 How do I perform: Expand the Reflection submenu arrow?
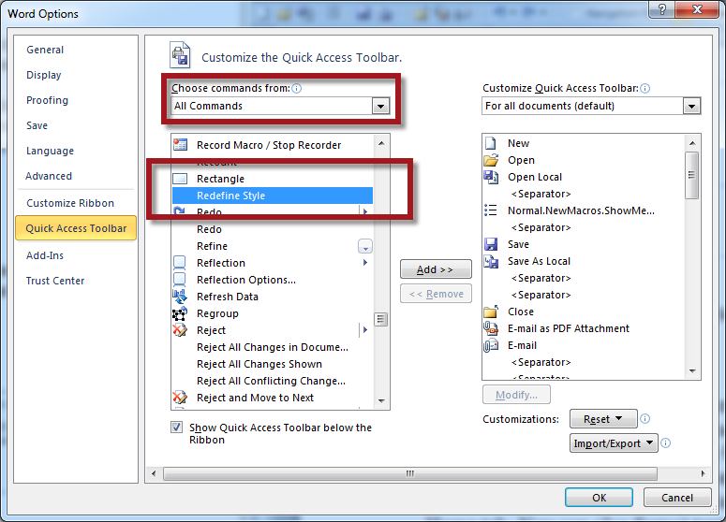pos(365,263)
